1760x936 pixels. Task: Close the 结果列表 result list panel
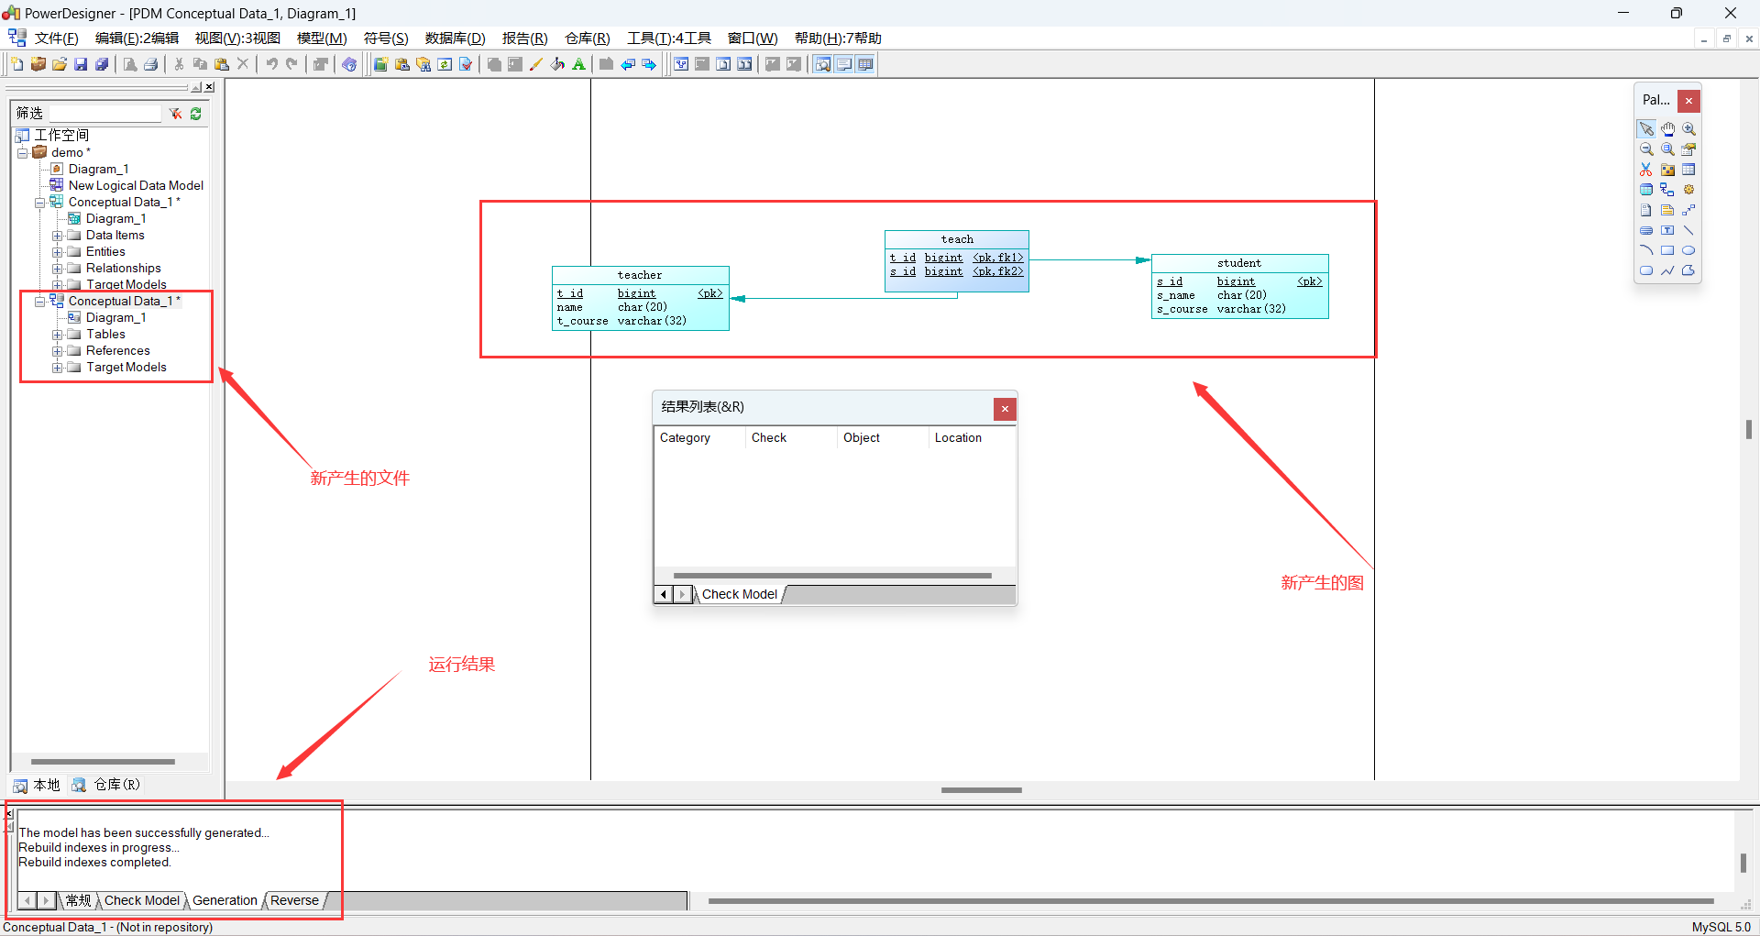pyautogui.click(x=1005, y=409)
